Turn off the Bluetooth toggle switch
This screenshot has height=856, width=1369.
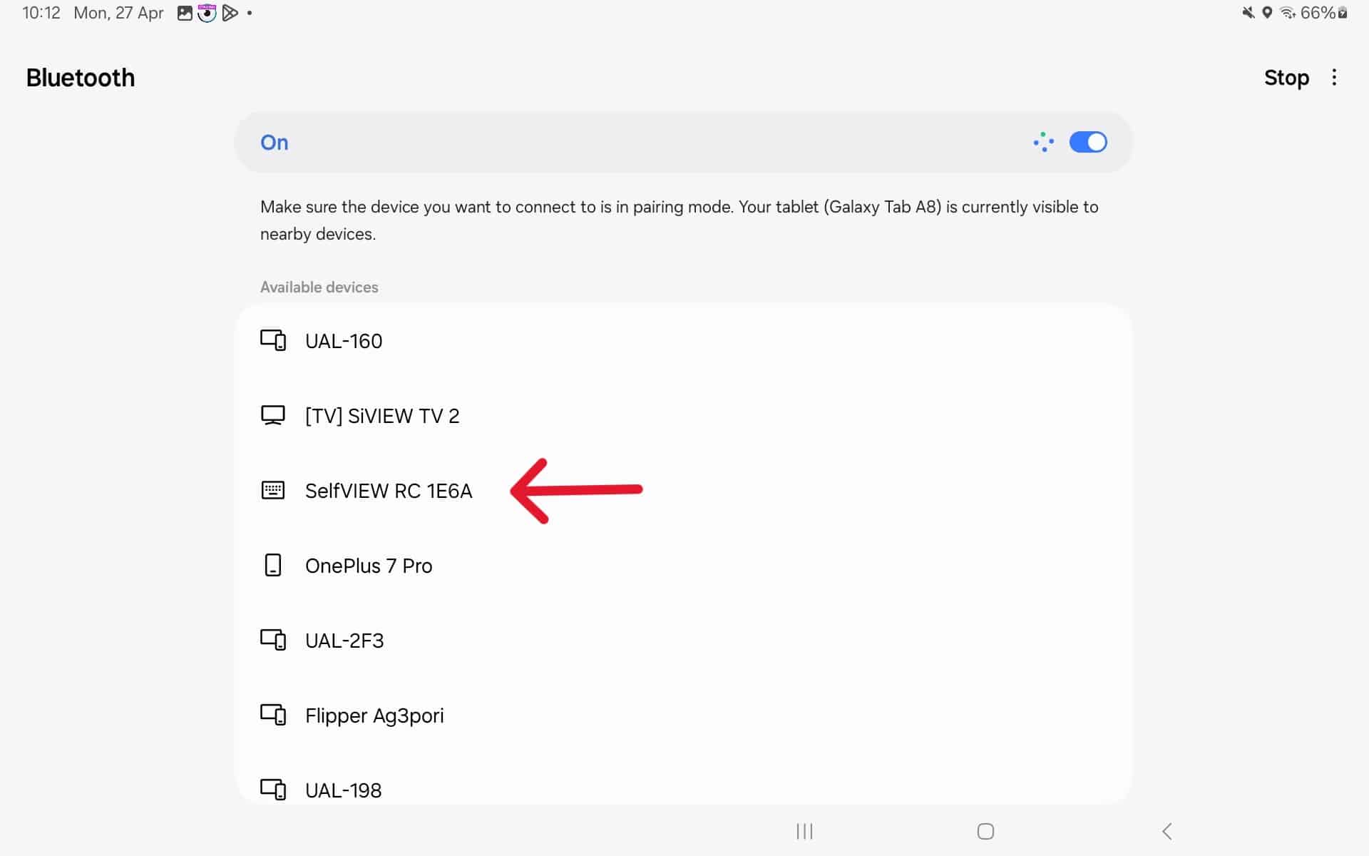click(1087, 142)
